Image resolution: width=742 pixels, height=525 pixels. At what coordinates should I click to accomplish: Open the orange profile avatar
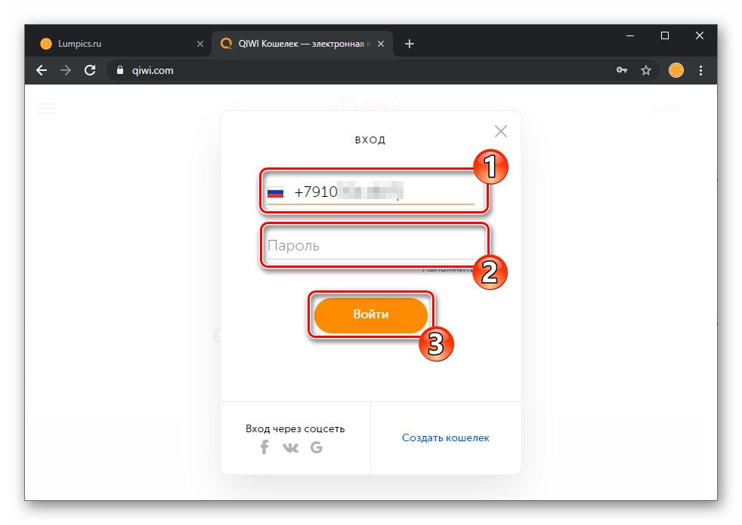[x=676, y=70]
